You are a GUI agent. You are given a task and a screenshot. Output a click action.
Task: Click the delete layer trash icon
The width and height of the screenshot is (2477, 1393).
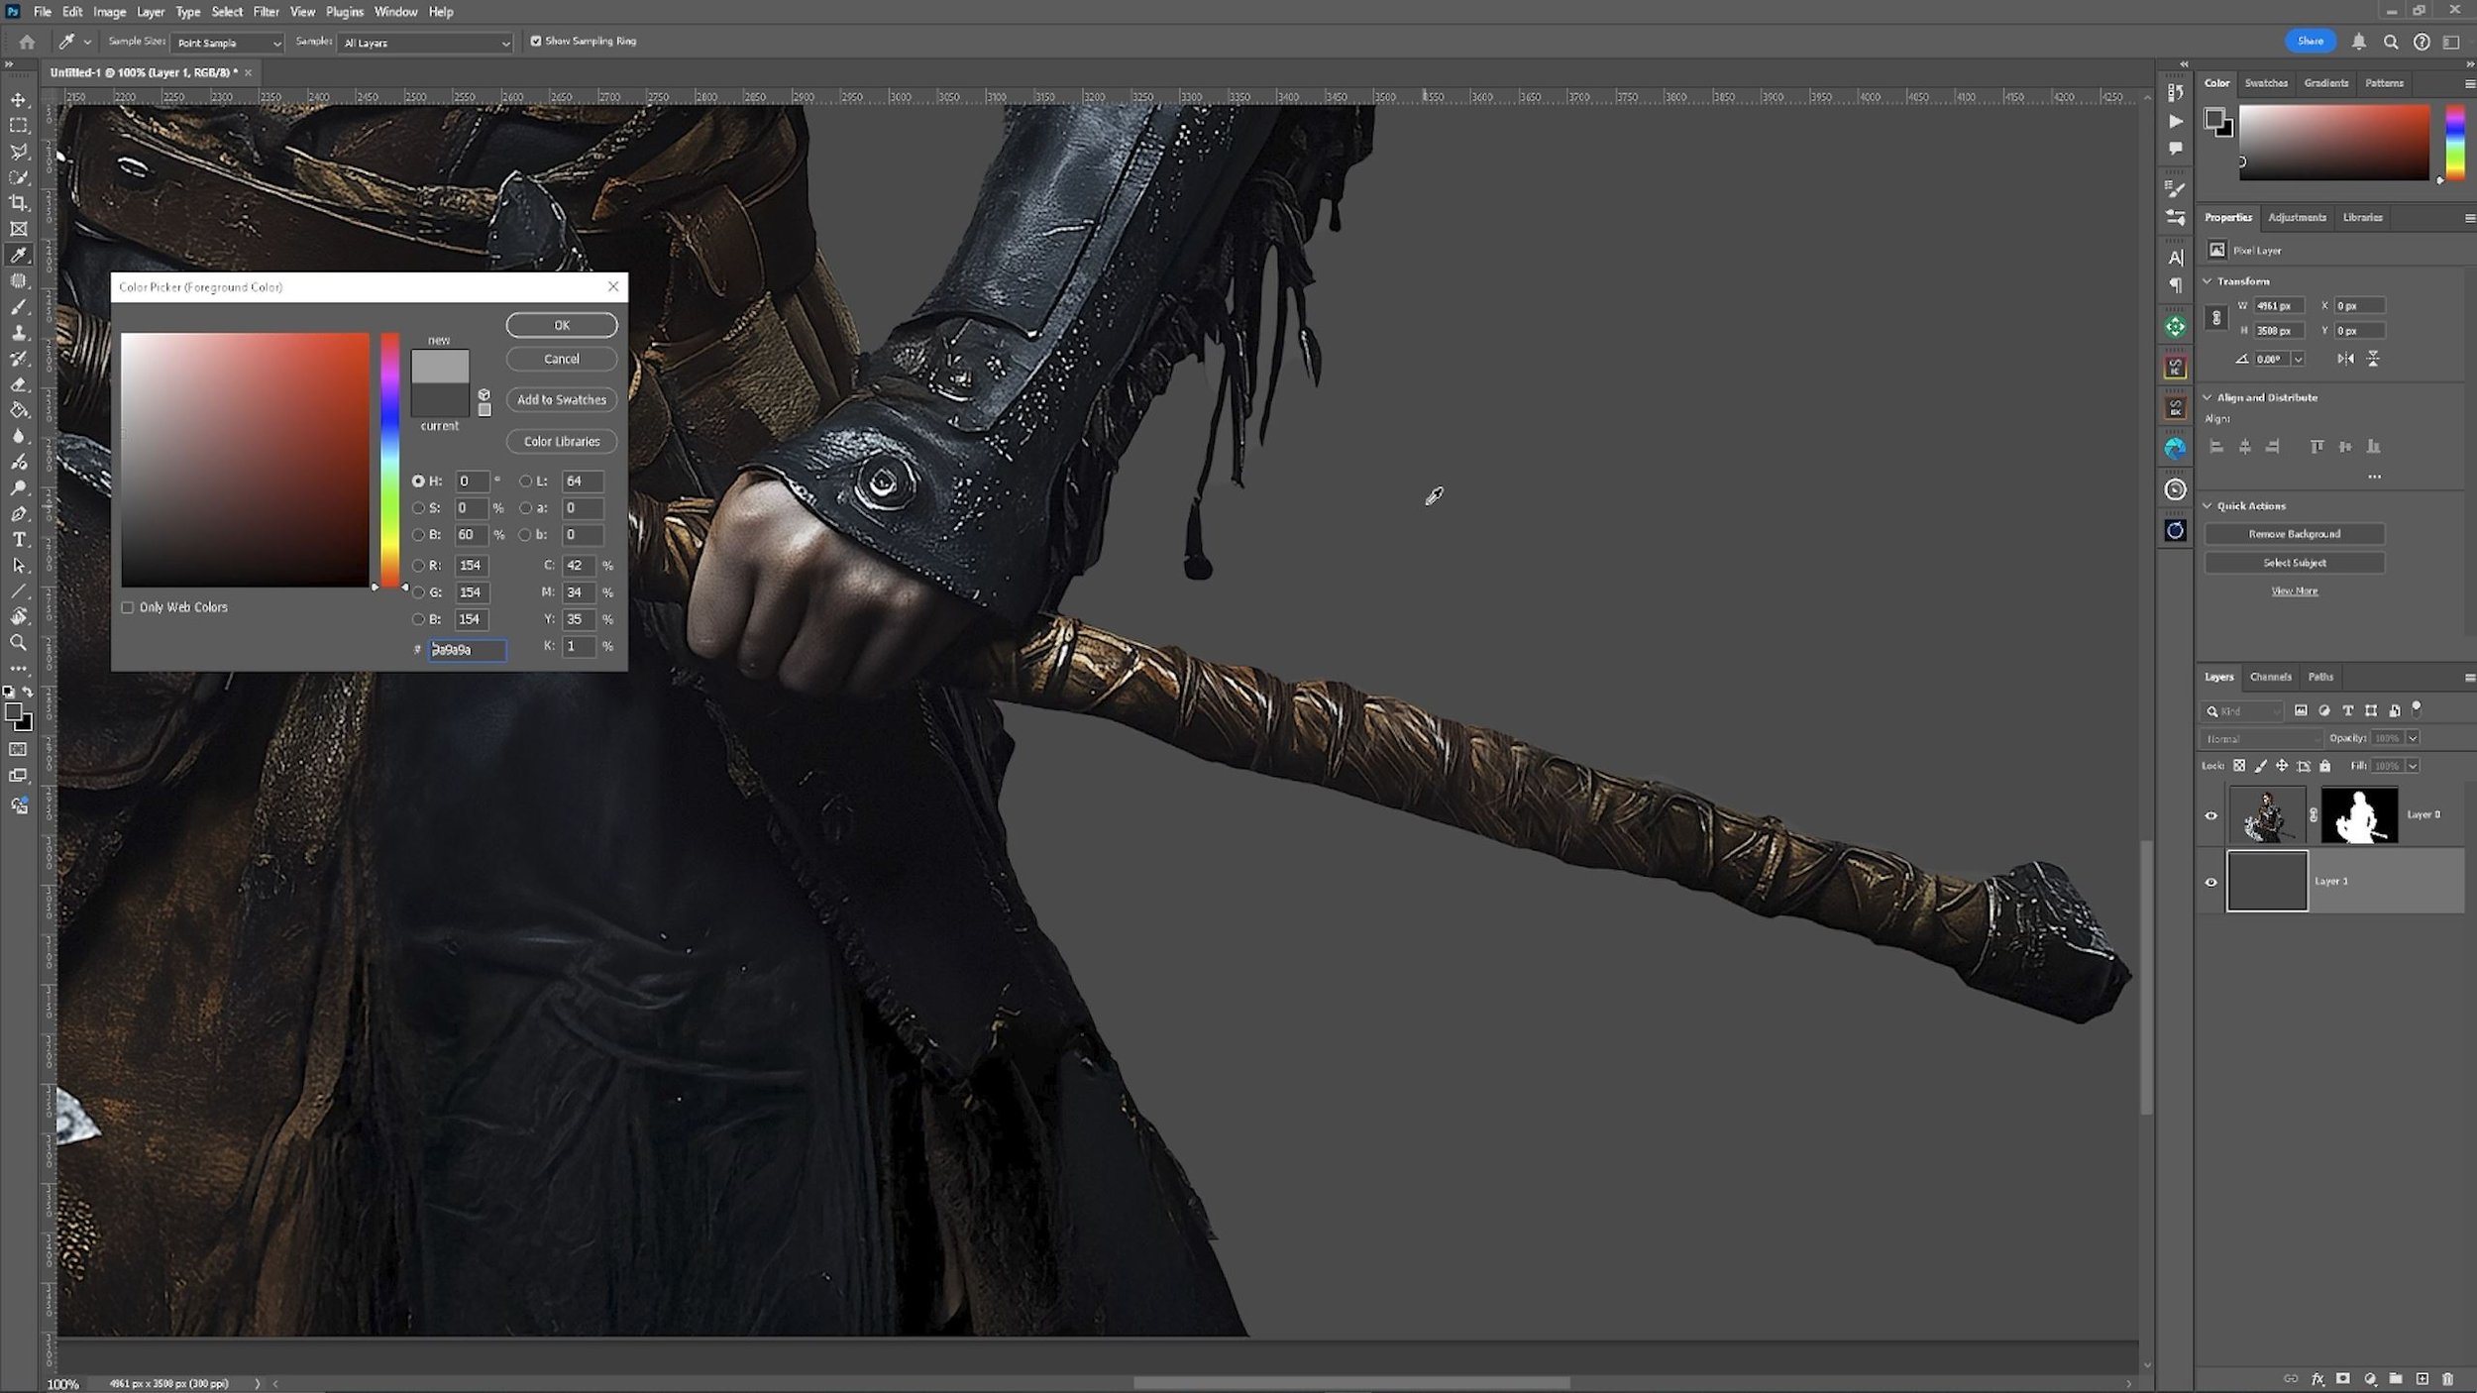click(x=2447, y=1378)
